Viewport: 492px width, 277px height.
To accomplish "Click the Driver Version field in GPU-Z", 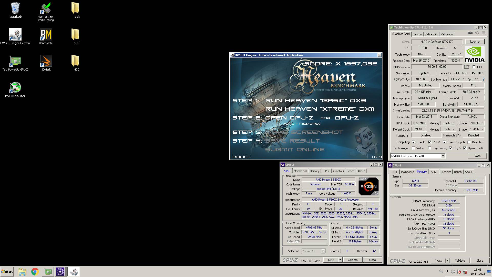I will (x=448, y=111).
